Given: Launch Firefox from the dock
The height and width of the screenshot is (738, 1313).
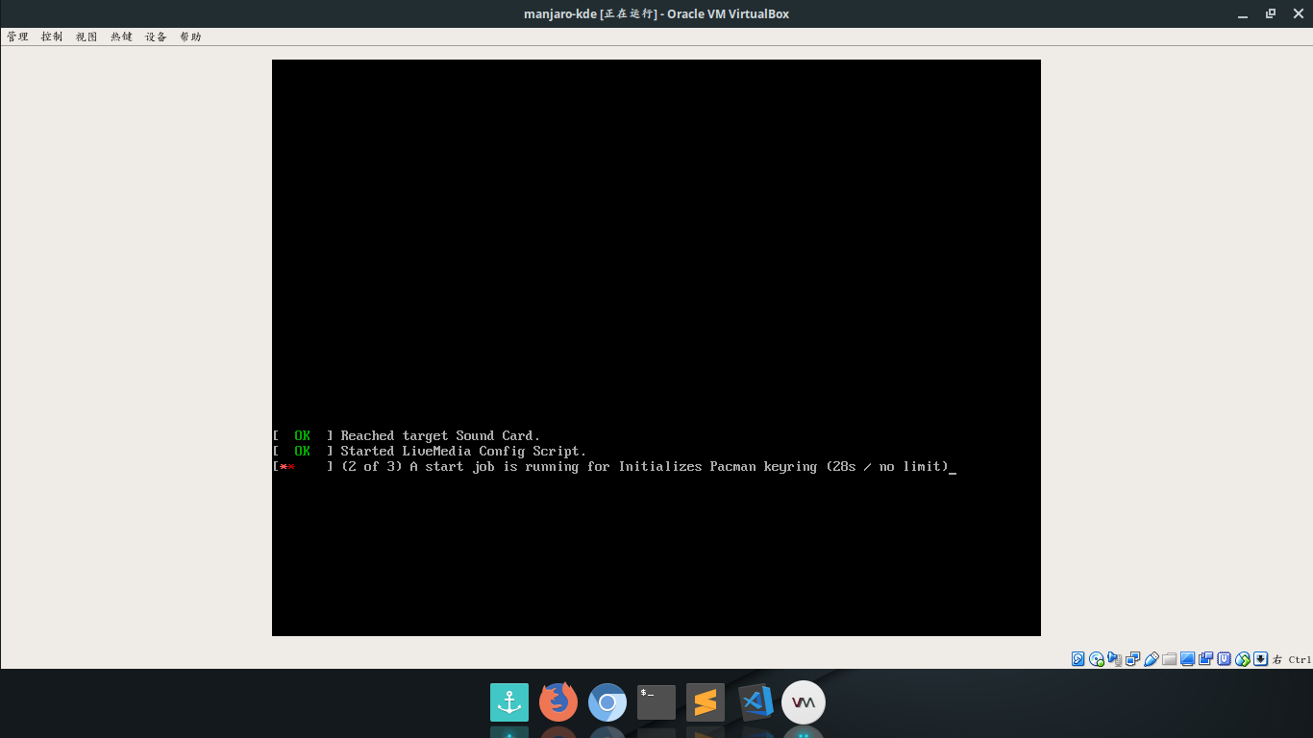Looking at the screenshot, I should click(x=558, y=702).
